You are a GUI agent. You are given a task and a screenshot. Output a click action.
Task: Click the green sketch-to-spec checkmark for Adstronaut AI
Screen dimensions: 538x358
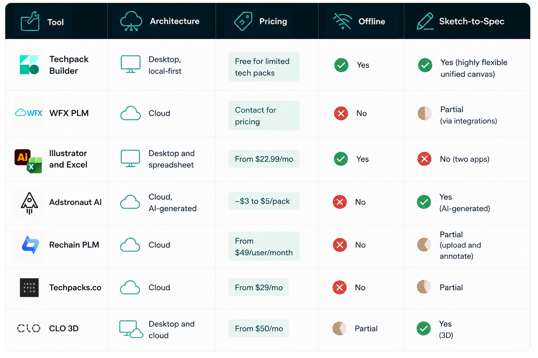[424, 202]
